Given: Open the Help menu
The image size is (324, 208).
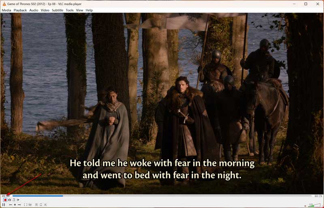Looking at the screenshot, I should [x=89, y=10].
